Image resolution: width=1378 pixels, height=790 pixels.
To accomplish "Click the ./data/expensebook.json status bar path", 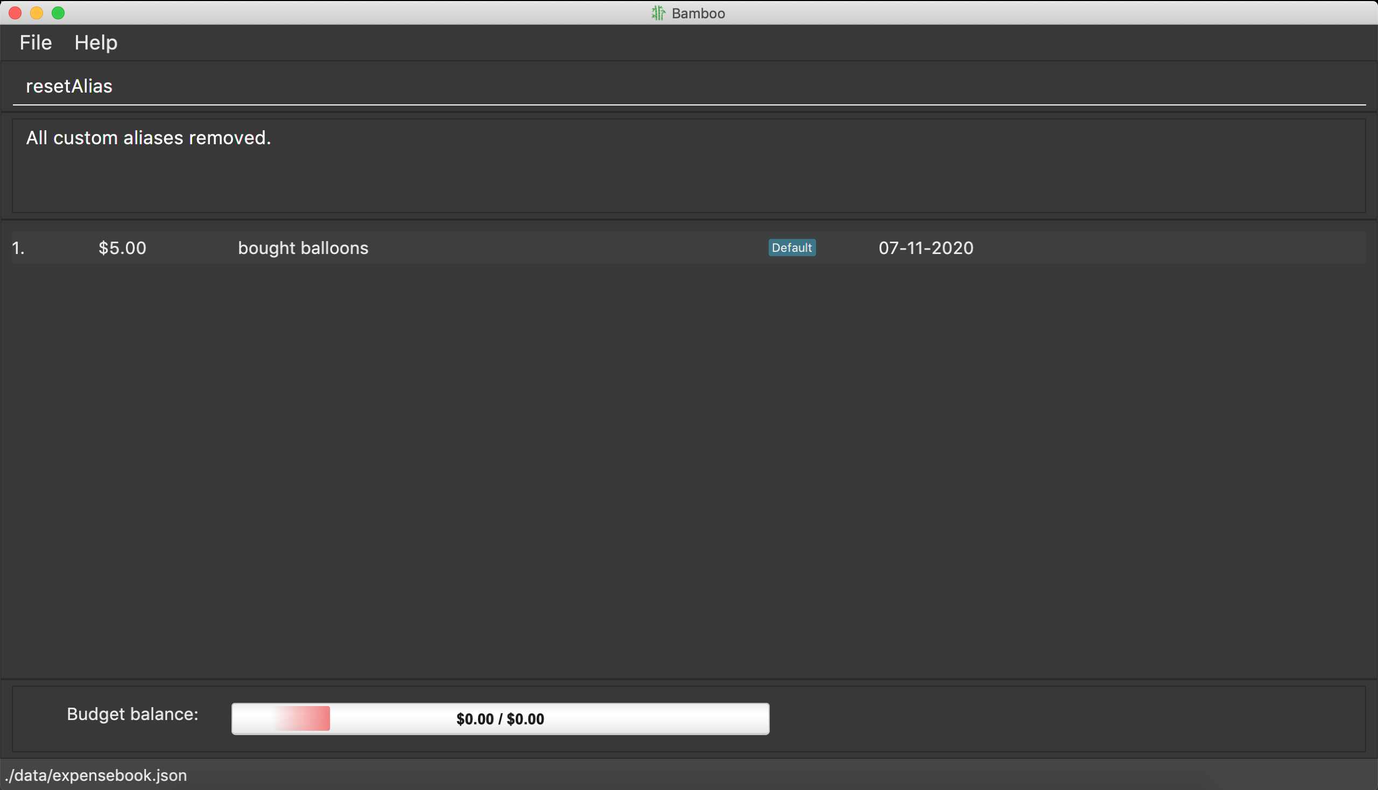I will tap(95, 775).
